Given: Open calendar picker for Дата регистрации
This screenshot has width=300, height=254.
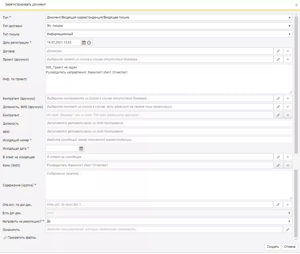Looking at the screenshot, I should point(84,43).
